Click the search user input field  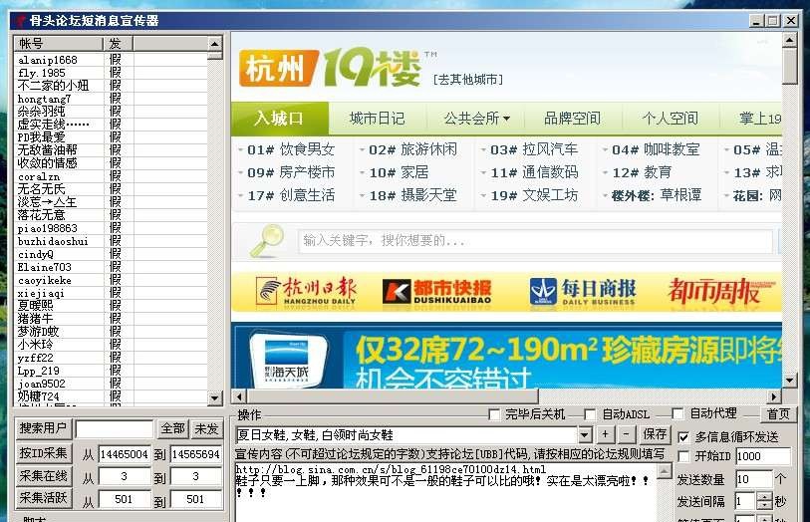[x=115, y=429]
